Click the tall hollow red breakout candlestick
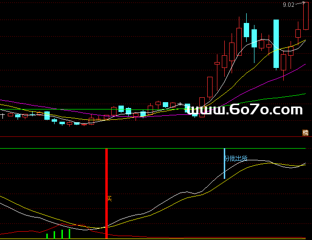 pos(210,87)
